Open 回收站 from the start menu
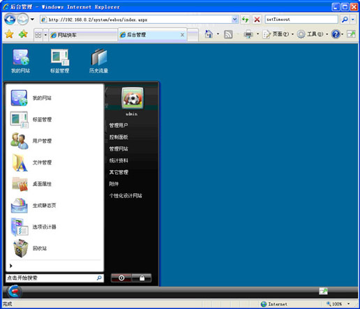Image resolution: width=360 pixels, height=309 pixels. 29,248
